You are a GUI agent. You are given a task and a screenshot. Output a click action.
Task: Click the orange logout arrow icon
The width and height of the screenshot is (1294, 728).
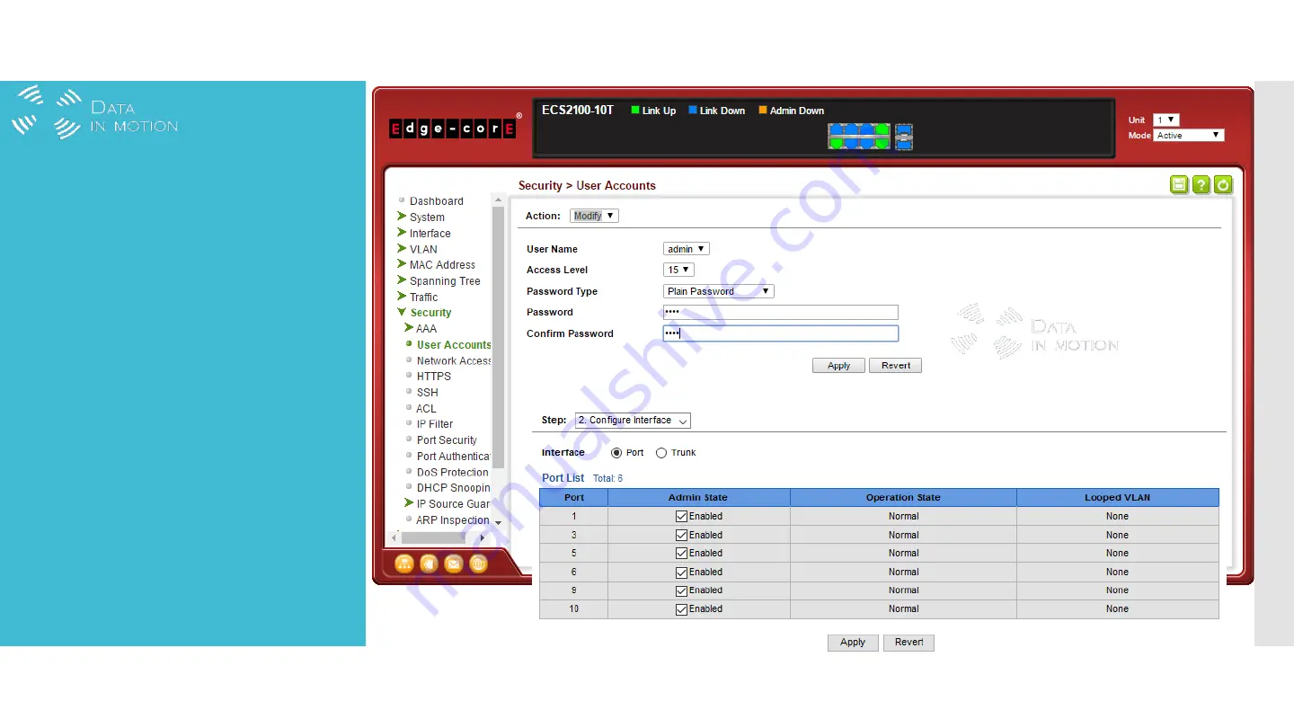pyautogui.click(x=430, y=564)
